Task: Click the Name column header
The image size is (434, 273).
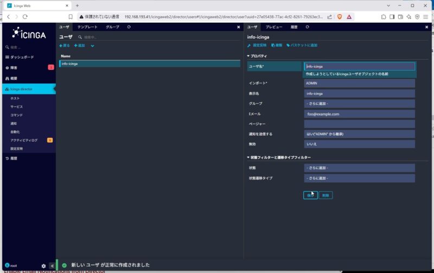Action: tap(66, 56)
